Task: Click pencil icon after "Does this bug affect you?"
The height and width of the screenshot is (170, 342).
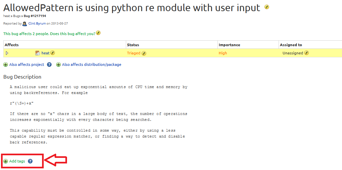Action: click(x=98, y=33)
